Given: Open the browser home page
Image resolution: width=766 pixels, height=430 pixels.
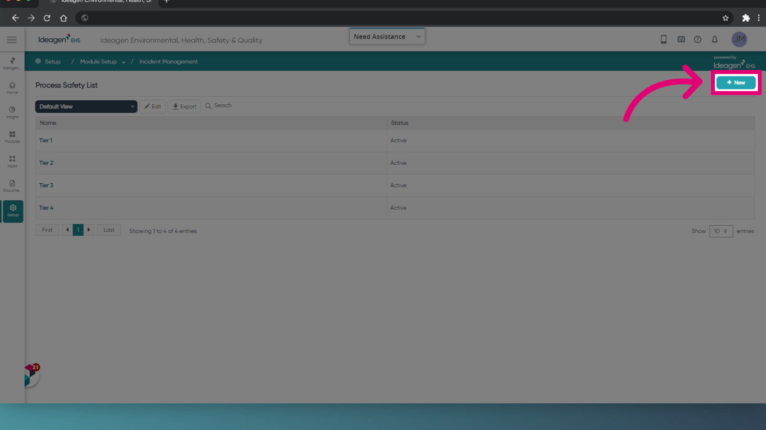Looking at the screenshot, I should tap(63, 18).
